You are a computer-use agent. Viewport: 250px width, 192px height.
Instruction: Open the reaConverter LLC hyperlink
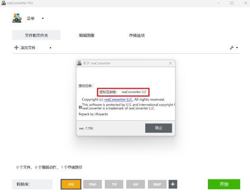coord(118,99)
